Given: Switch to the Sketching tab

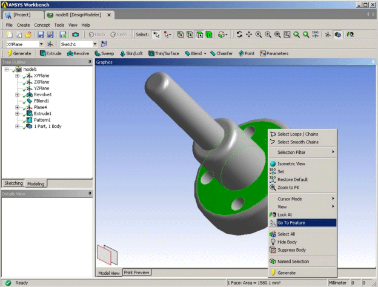Looking at the screenshot, I should 13,183.
